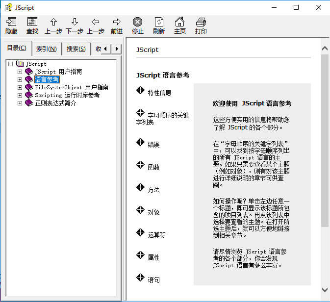Expand the Scripting 运行时库参考 node
This screenshot has height=302, width=330.
20,95
